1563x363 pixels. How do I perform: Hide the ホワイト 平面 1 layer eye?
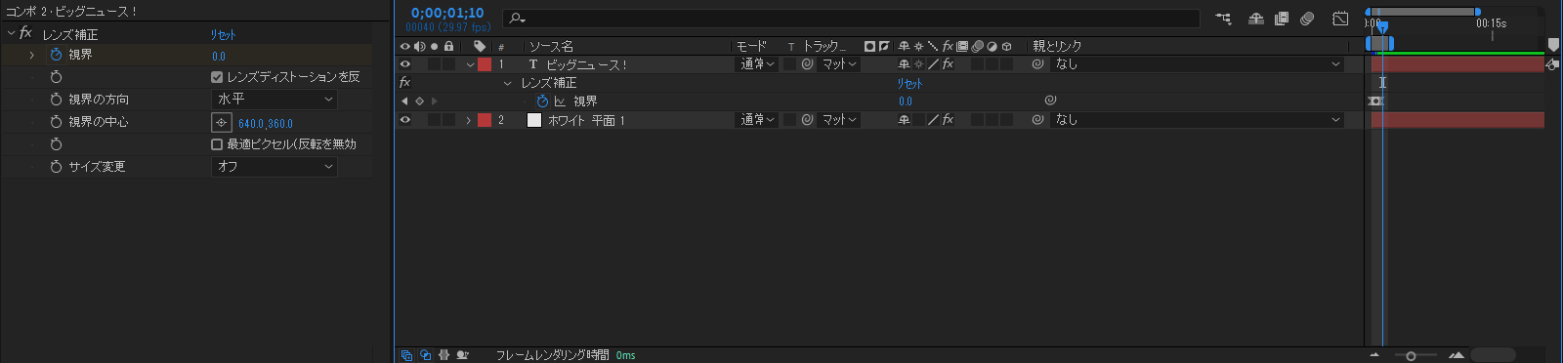[x=404, y=120]
